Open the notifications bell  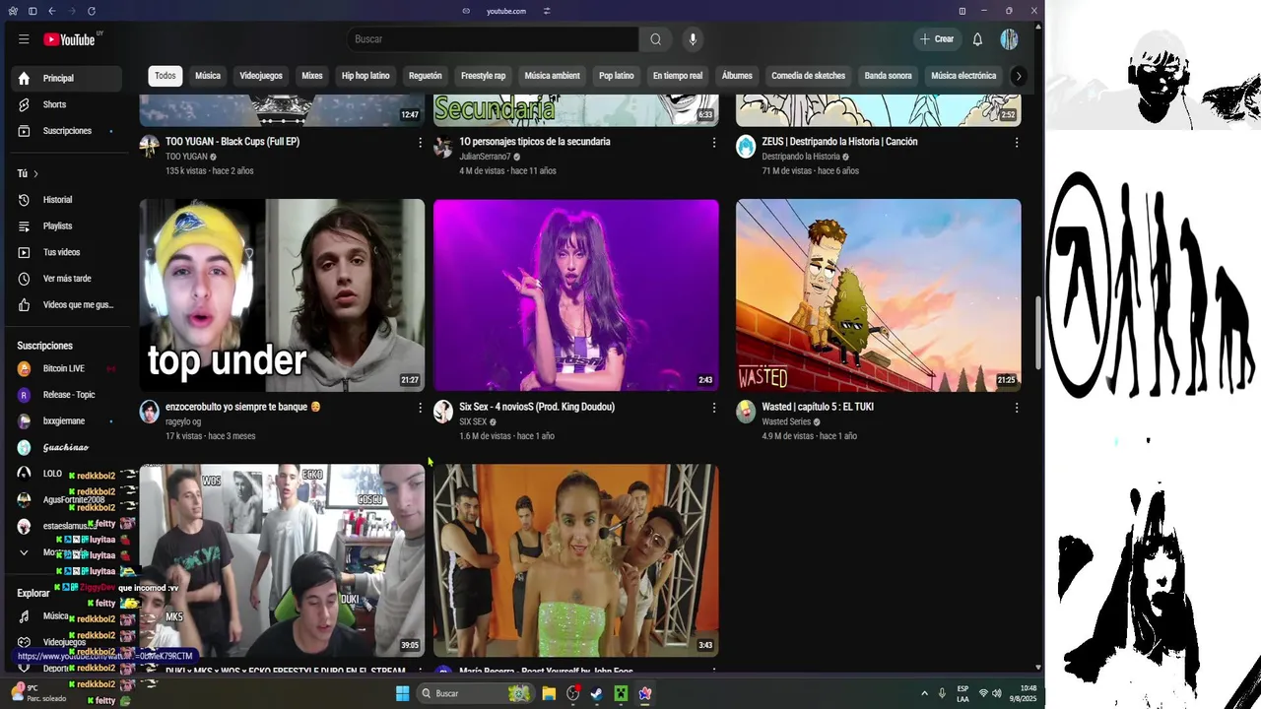(977, 39)
